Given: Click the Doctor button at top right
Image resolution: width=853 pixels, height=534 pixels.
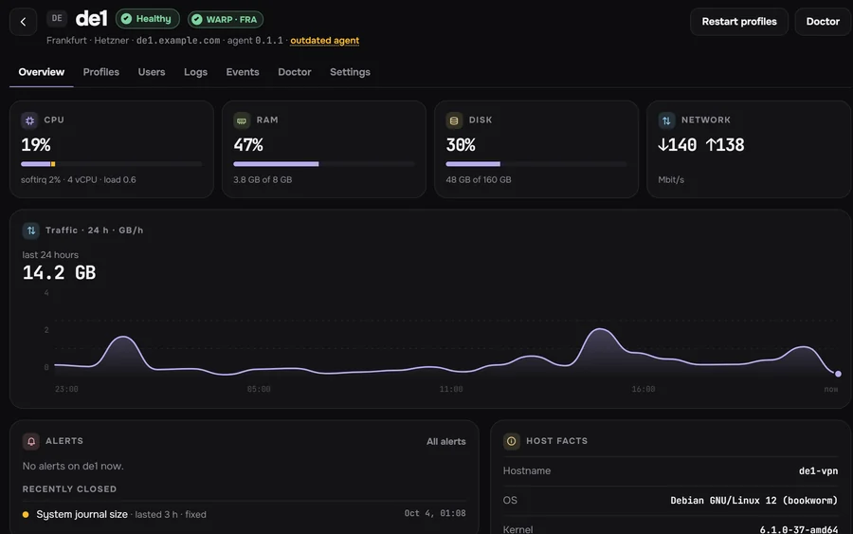Looking at the screenshot, I should click(823, 22).
